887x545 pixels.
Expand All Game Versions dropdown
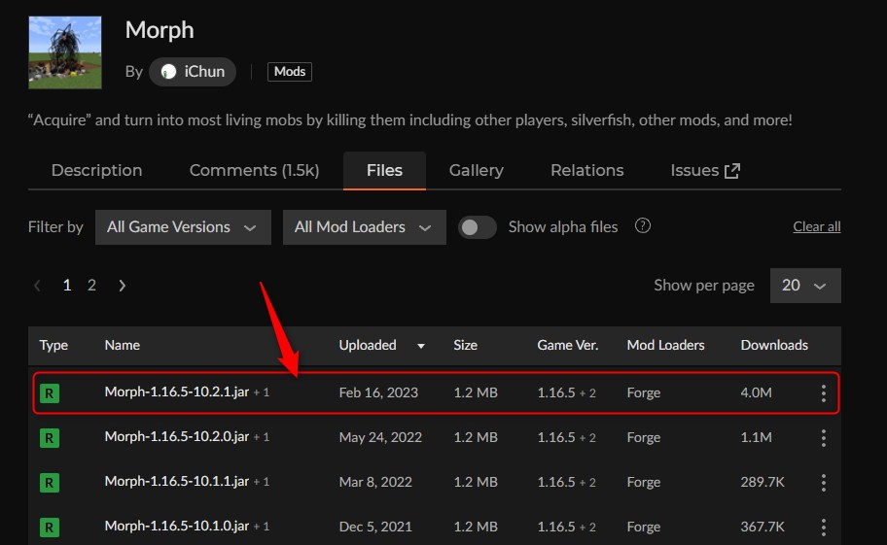pos(182,227)
